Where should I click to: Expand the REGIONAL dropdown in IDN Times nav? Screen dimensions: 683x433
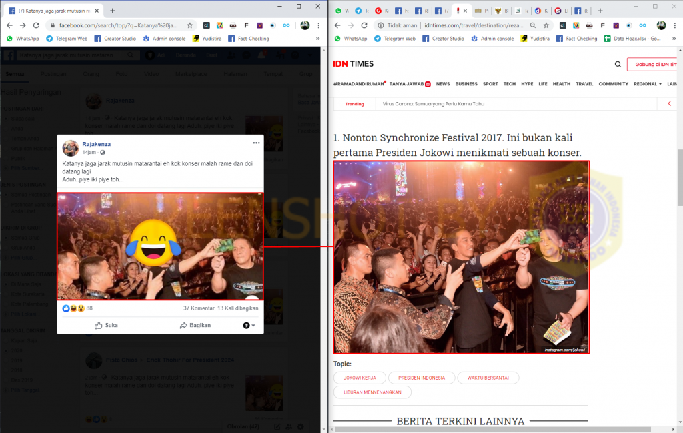[x=647, y=84]
